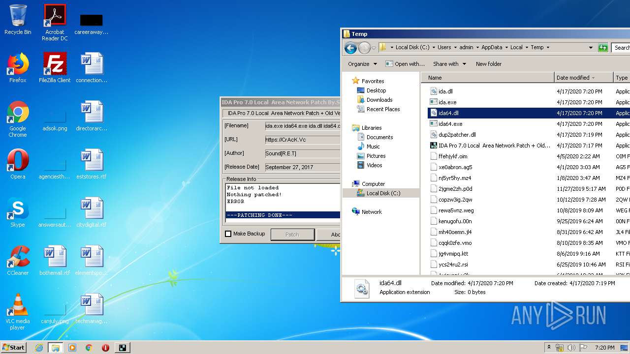
Task: Sort by Date modified column
Action: coord(584,78)
